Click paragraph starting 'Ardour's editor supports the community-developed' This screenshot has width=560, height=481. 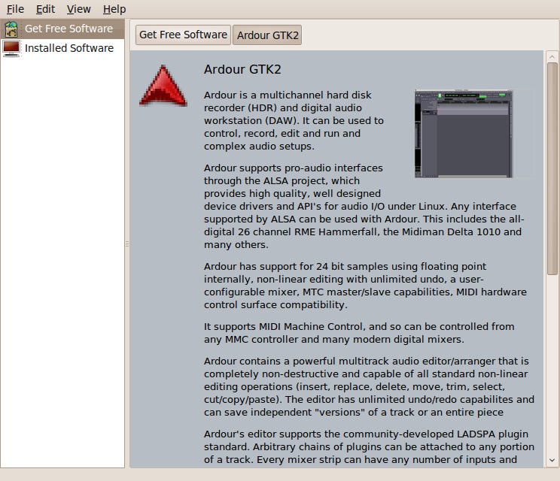[x=369, y=446]
